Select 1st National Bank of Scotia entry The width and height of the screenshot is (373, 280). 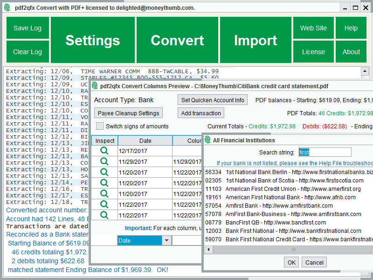[288, 181]
